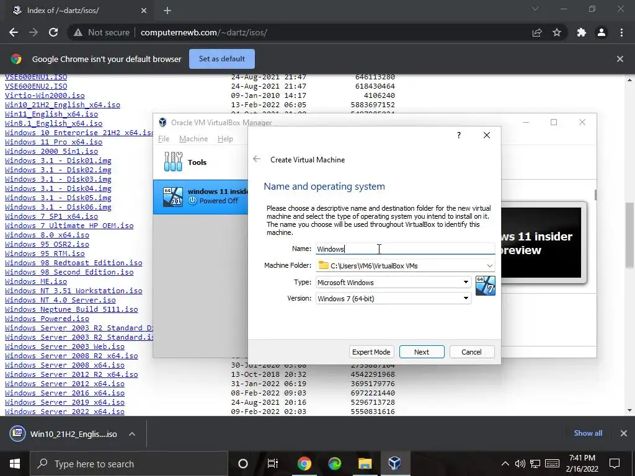Viewport: 635px width, 476px height.
Task: Open the Machine menu in VirtualBox
Action: (x=193, y=139)
